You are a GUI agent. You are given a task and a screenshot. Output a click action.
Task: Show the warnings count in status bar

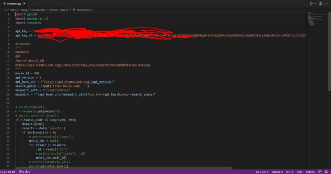tap(28, 172)
